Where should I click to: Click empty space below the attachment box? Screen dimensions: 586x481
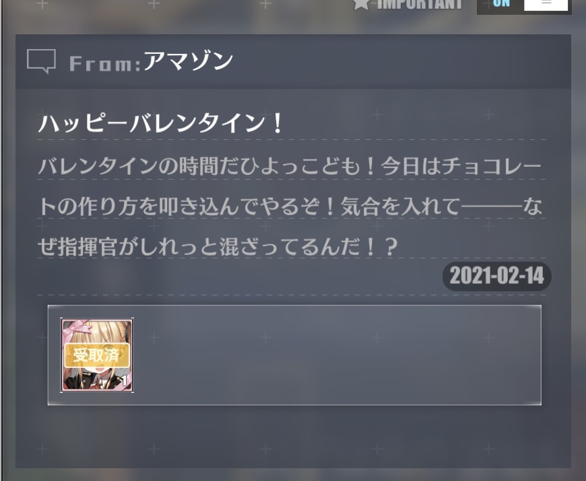point(294,437)
